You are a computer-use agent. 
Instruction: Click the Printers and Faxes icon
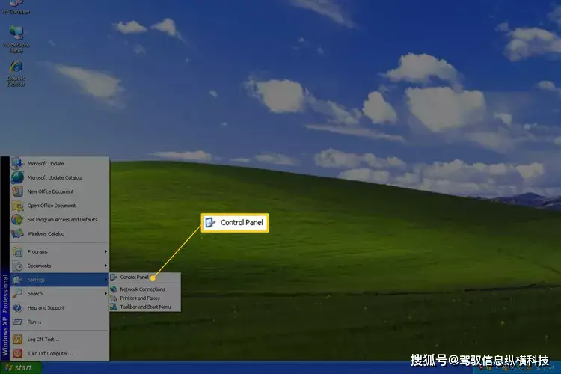[x=114, y=298]
